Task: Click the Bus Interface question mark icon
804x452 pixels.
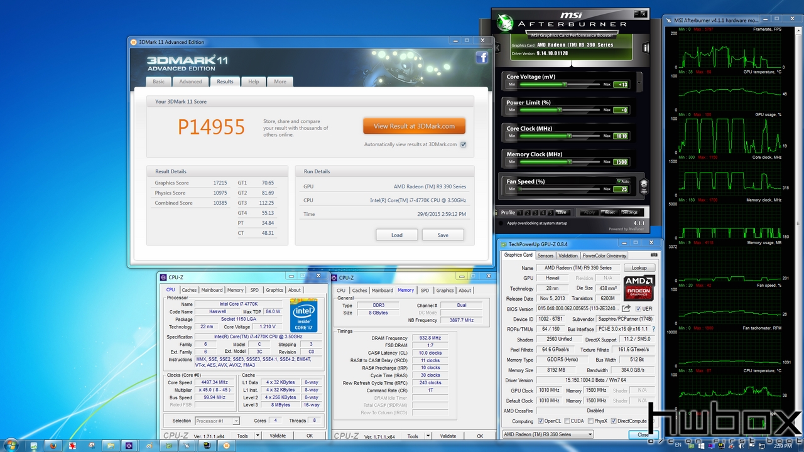Action: pyautogui.click(x=653, y=329)
